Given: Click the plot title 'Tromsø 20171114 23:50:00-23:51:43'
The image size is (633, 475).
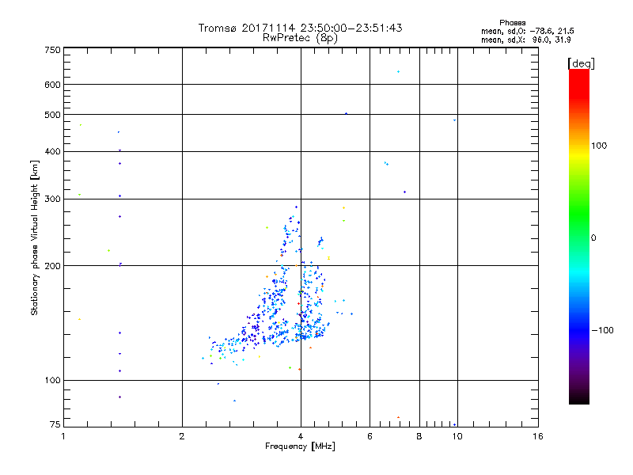Looking at the screenshot, I should (300, 28).
